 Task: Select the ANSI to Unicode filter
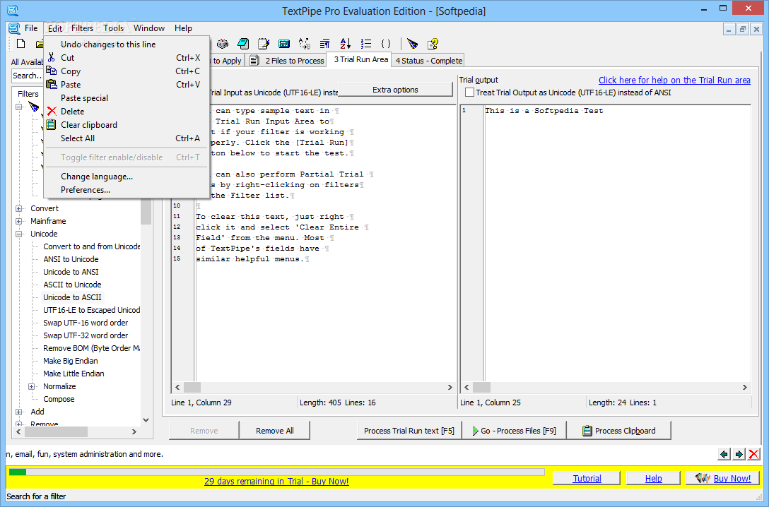pos(71,259)
